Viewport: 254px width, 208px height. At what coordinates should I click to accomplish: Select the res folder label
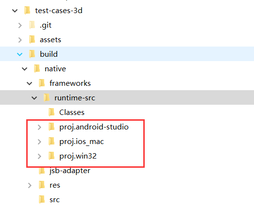[x=55, y=185]
